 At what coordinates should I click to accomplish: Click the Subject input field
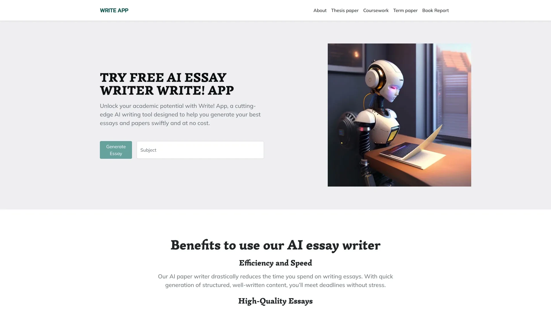(200, 150)
